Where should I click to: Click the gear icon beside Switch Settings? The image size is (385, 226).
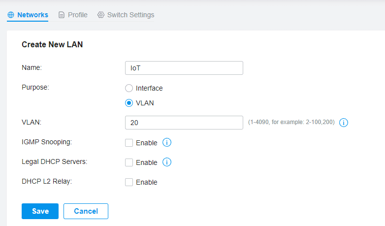[100, 15]
